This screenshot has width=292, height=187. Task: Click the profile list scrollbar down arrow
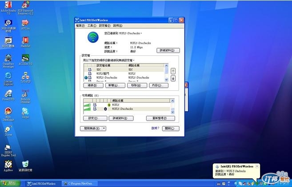[166, 80]
